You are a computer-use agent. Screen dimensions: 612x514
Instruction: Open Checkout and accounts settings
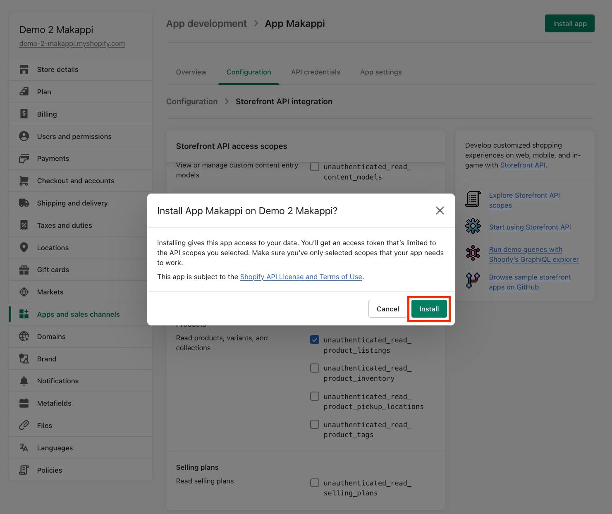coord(81,181)
